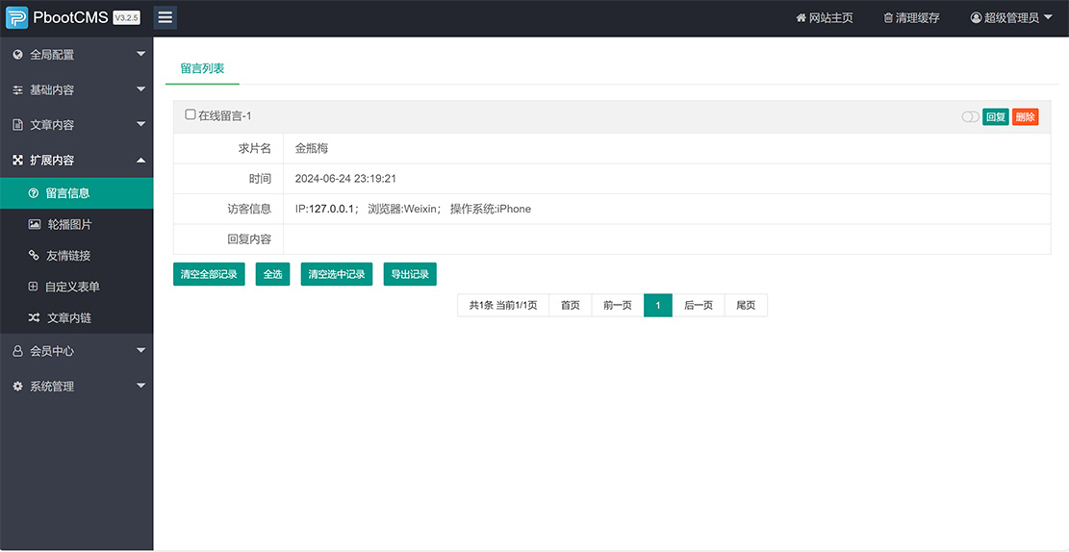The height and width of the screenshot is (552, 1069).
Task: Click the shuffle icon for 文章内链
Action: point(34,318)
